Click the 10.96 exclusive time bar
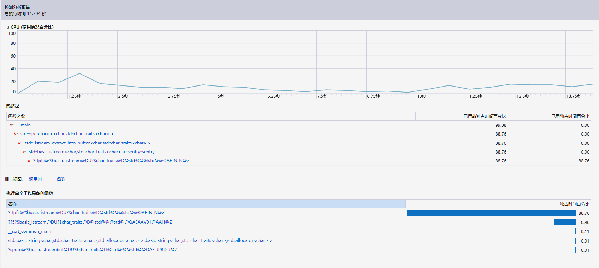This screenshot has height=268, width=599. (x=565, y=222)
